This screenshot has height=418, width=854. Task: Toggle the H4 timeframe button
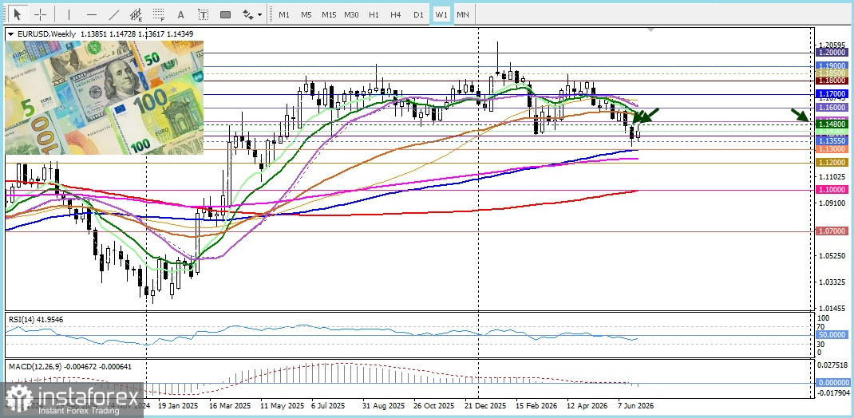pos(395,14)
